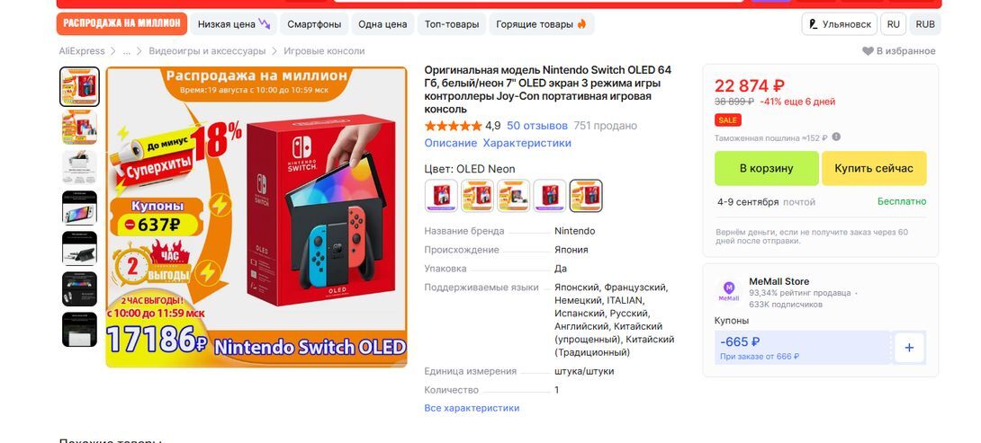Add the -665 ₽ coupon with plus icon
Screen dimensions: 981x443
coord(909,348)
